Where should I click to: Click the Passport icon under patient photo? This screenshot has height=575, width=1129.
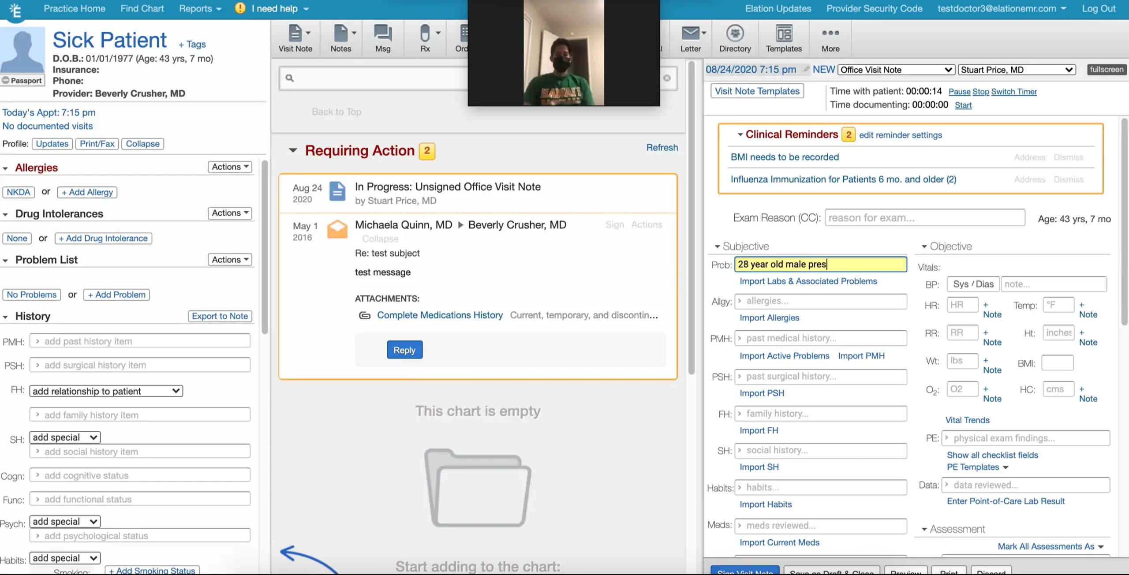22,80
